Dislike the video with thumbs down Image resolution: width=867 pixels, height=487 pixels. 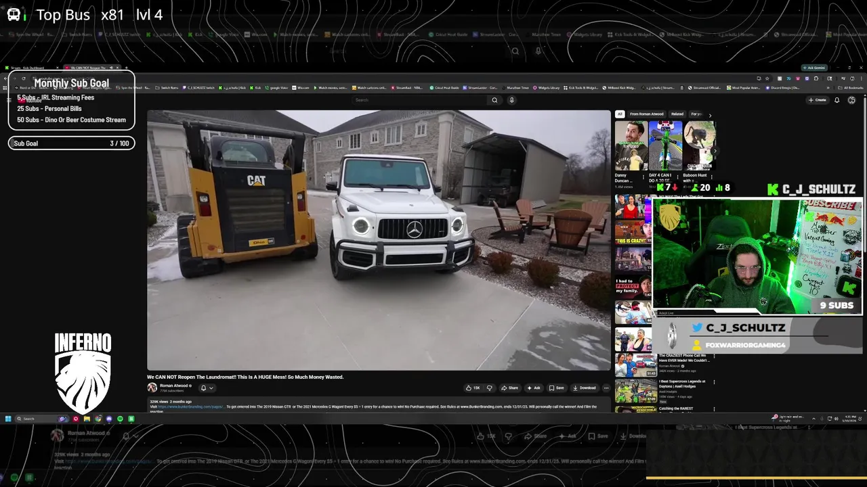click(489, 388)
